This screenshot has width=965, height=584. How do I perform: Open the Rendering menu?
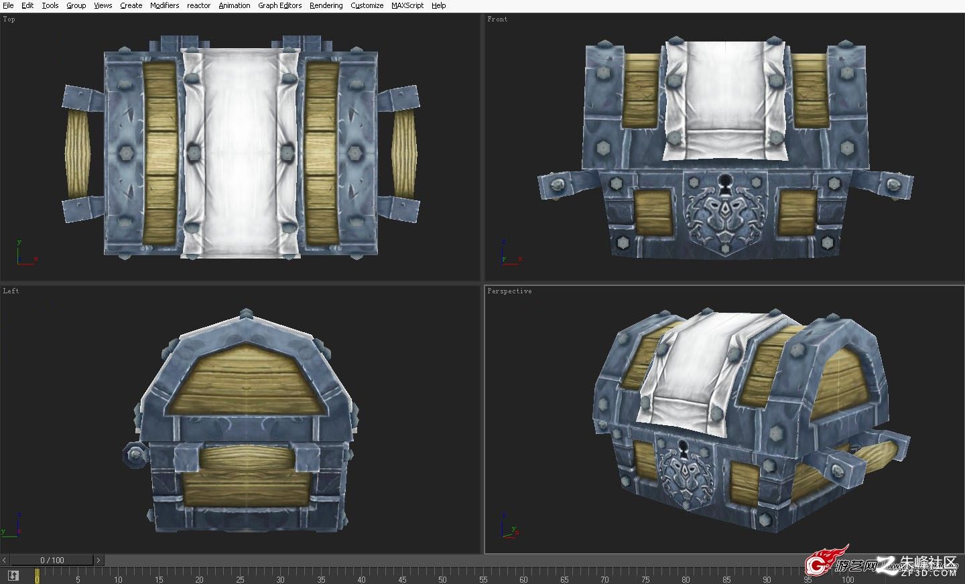[x=326, y=5]
